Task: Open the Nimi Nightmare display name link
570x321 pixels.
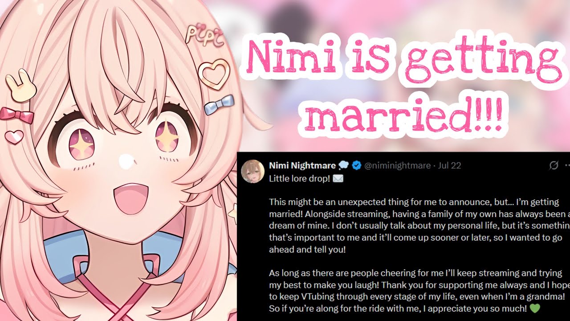Action: pos(302,165)
